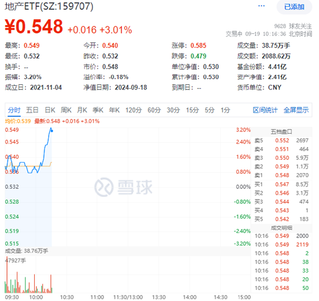Select the 卖3 order row at 0.550
319x301 pixels.
click(281, 157)
